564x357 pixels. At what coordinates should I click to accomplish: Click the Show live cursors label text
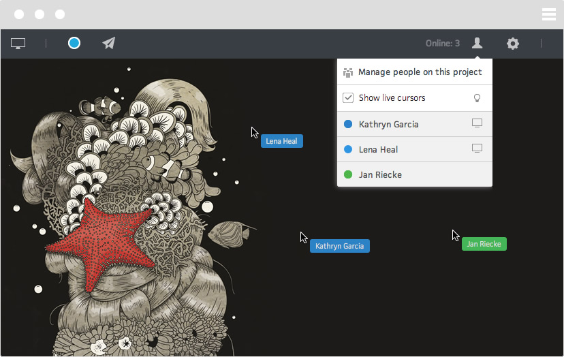(x=392, y=98)
